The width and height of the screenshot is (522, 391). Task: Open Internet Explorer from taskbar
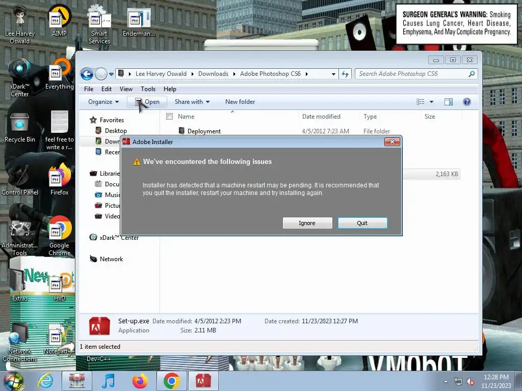coord(45,381)
